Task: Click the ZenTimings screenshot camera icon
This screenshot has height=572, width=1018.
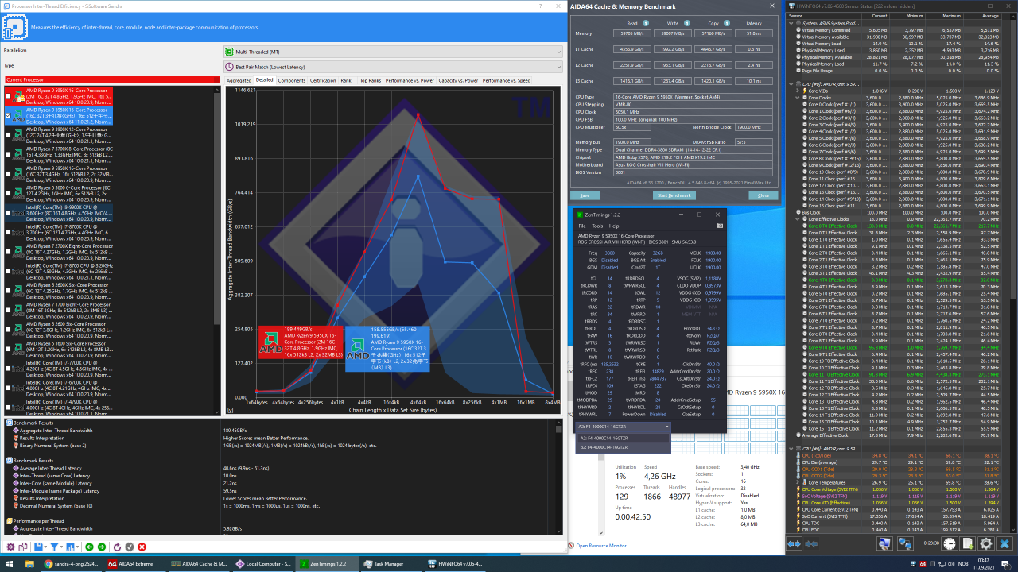Action: [719, 226]
